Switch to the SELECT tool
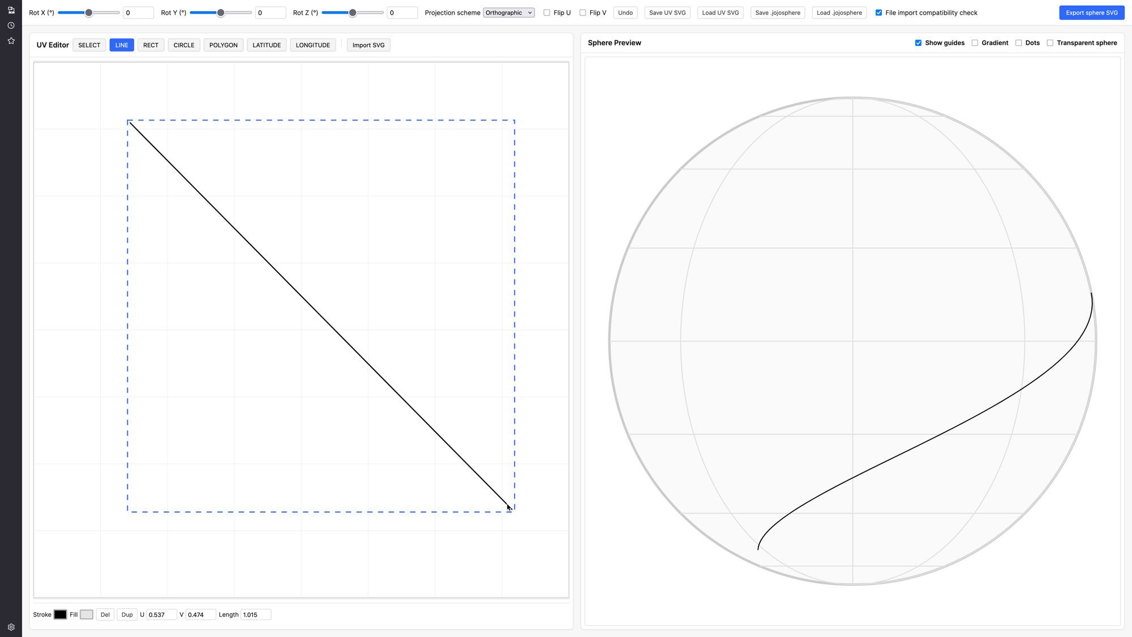The image size is (1132, 637). click(89, 45)
